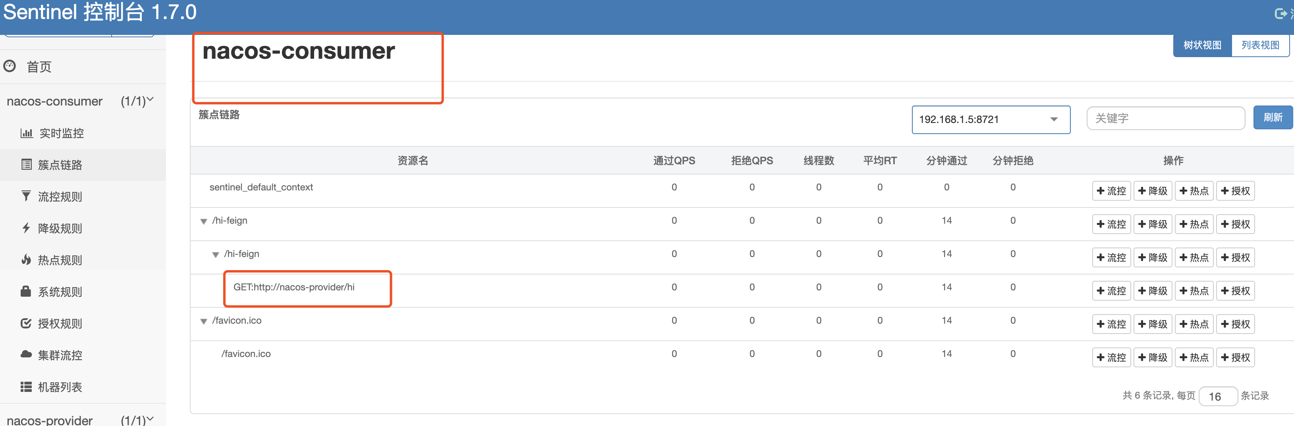
Task: Add 降级 for nested /favicon.ico row
Action: click(1153, 357)
